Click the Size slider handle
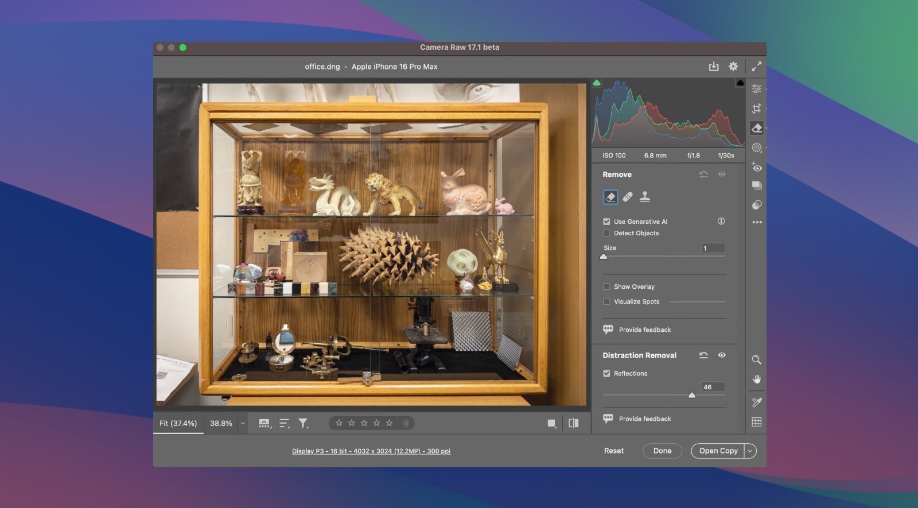Viewport: 918px width, 508px height. click(x=604, y=257)
